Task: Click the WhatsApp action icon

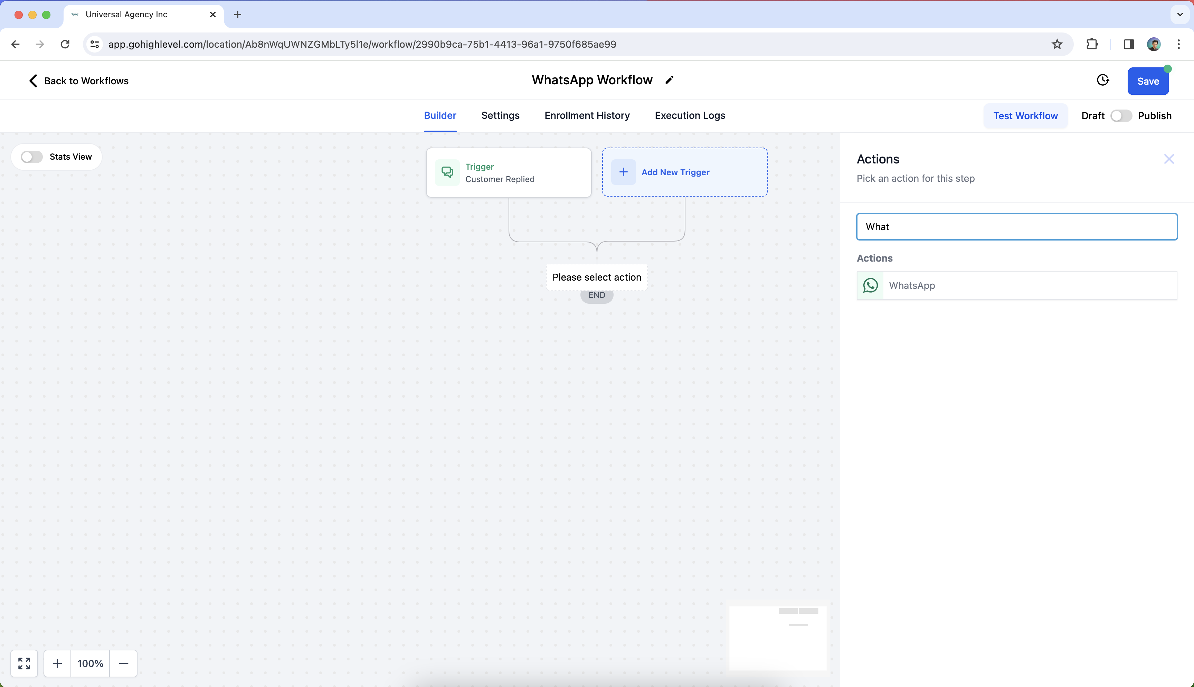Action: 870,285
